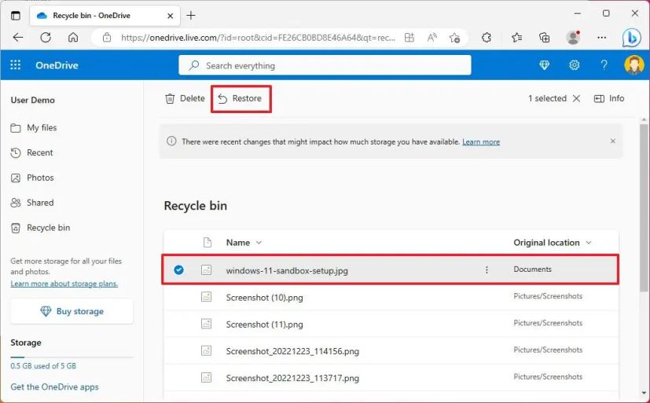The width and height of the screenshot is (650, 403).
Task: Open the Bing sidebar icon
Action: point(632,38)
